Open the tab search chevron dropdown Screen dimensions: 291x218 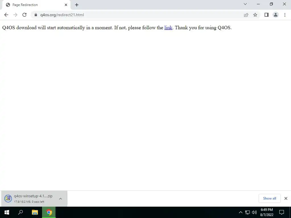[245, 4]
